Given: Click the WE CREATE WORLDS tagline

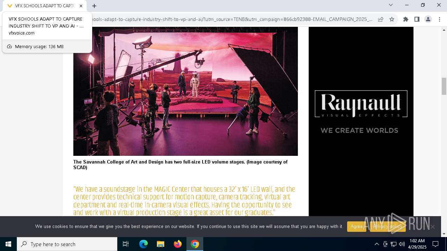Looking at the screenshot, I should pos(359,130).
